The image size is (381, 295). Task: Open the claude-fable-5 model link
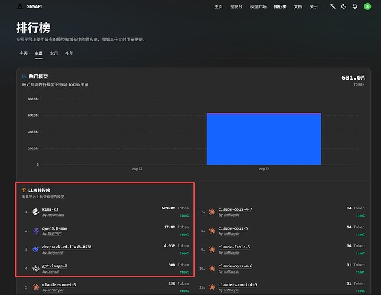[234, 247]
